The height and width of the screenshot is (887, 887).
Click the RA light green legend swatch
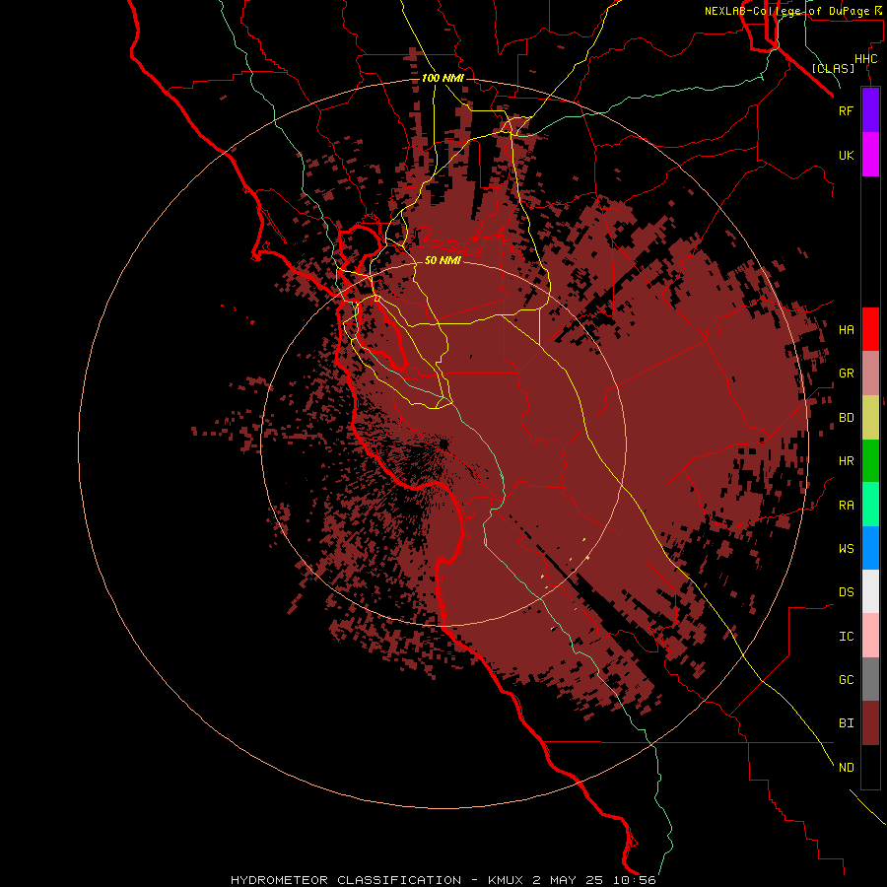pos(870,505)
